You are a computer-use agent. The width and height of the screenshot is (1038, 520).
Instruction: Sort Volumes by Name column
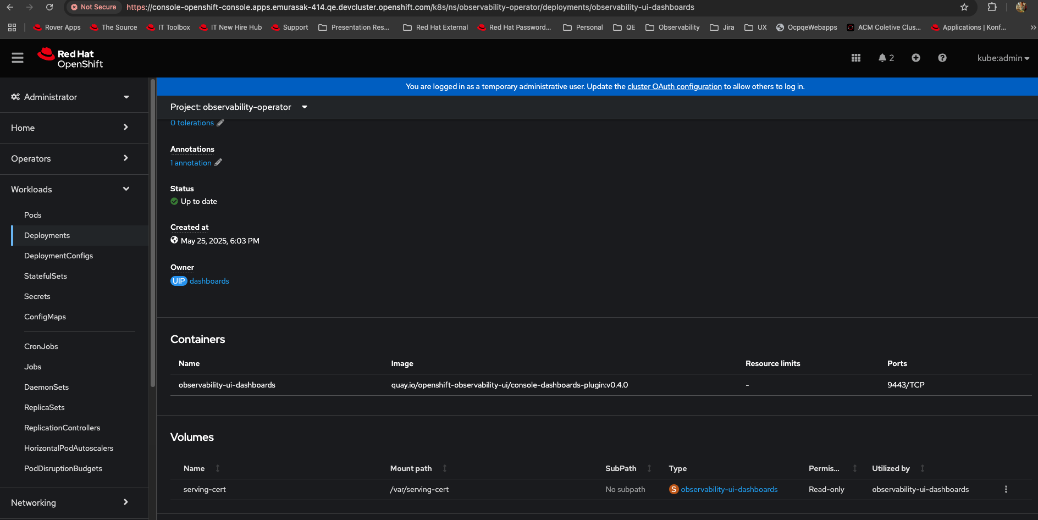pyautogui.click(x=218, y=468)
